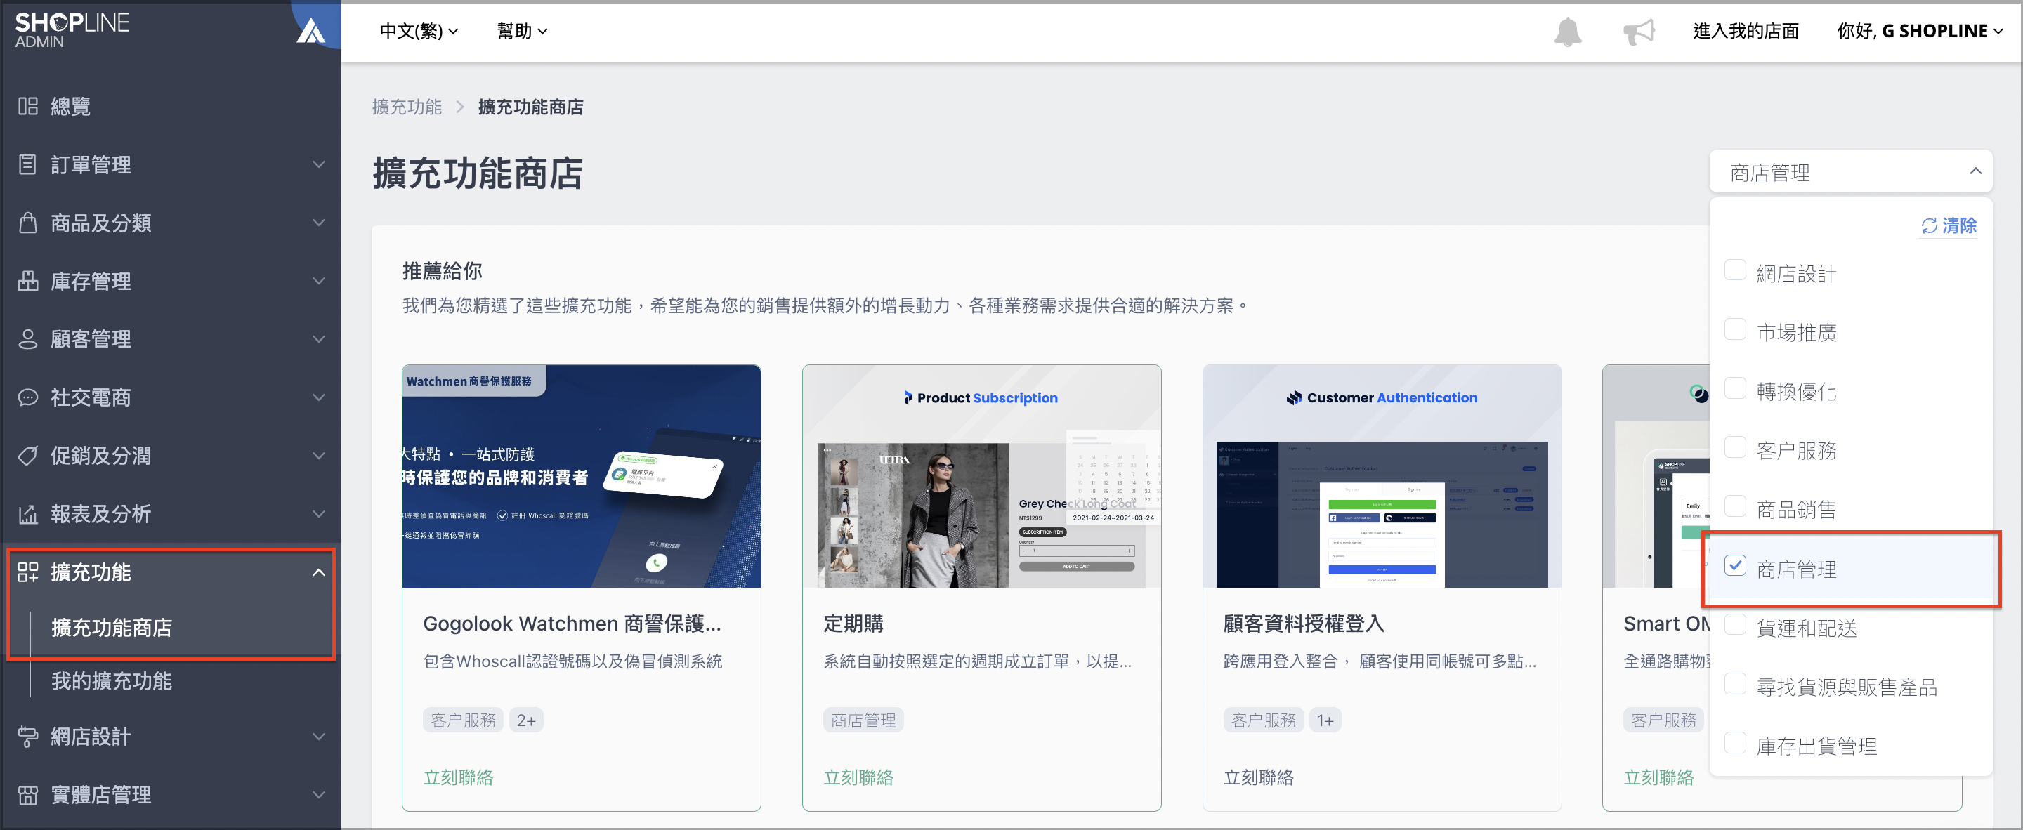The width and height of the screenshot is (2023, 830).
Task: Click the 定期購 card title
Action: [x=853, y=624]
